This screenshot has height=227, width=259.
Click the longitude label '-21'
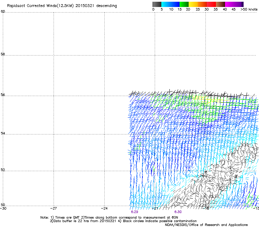click(x=155, y=208)
